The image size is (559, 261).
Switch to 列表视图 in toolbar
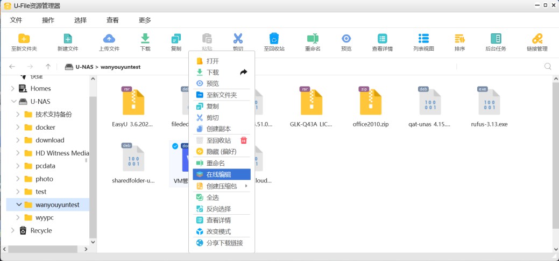coord(423,39)
